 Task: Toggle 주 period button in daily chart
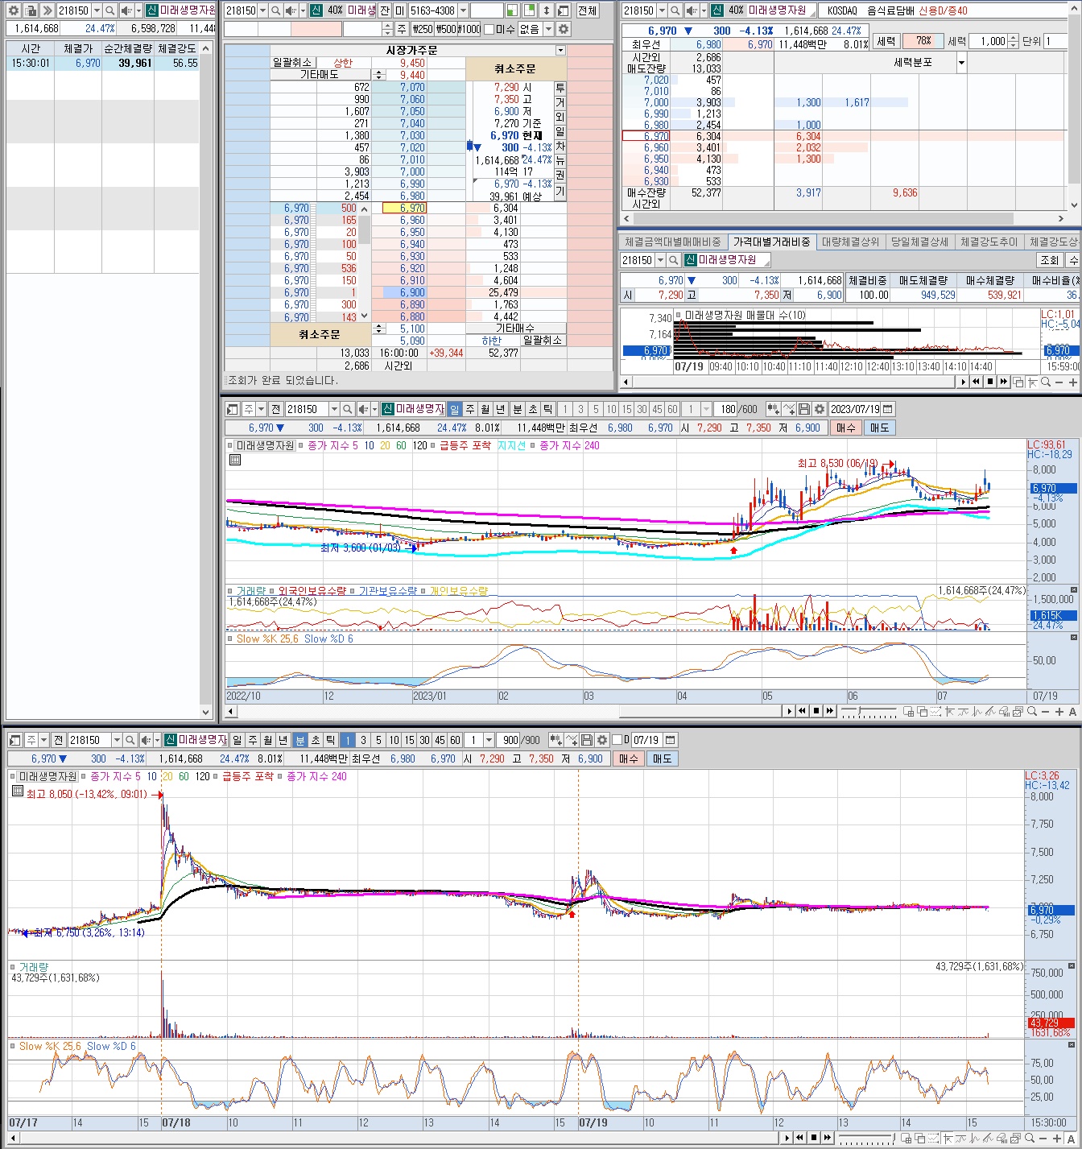point(470,409)
